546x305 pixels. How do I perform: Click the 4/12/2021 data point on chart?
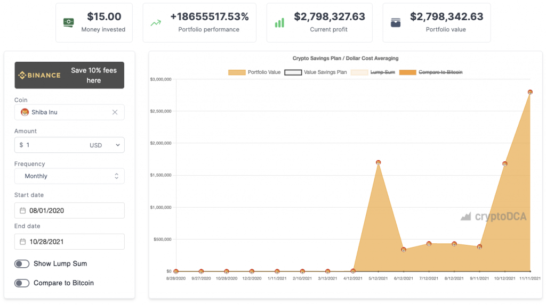[353, 271]
